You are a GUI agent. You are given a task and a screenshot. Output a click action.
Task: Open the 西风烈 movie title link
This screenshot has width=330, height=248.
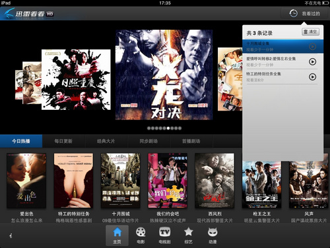click(214, 214)
